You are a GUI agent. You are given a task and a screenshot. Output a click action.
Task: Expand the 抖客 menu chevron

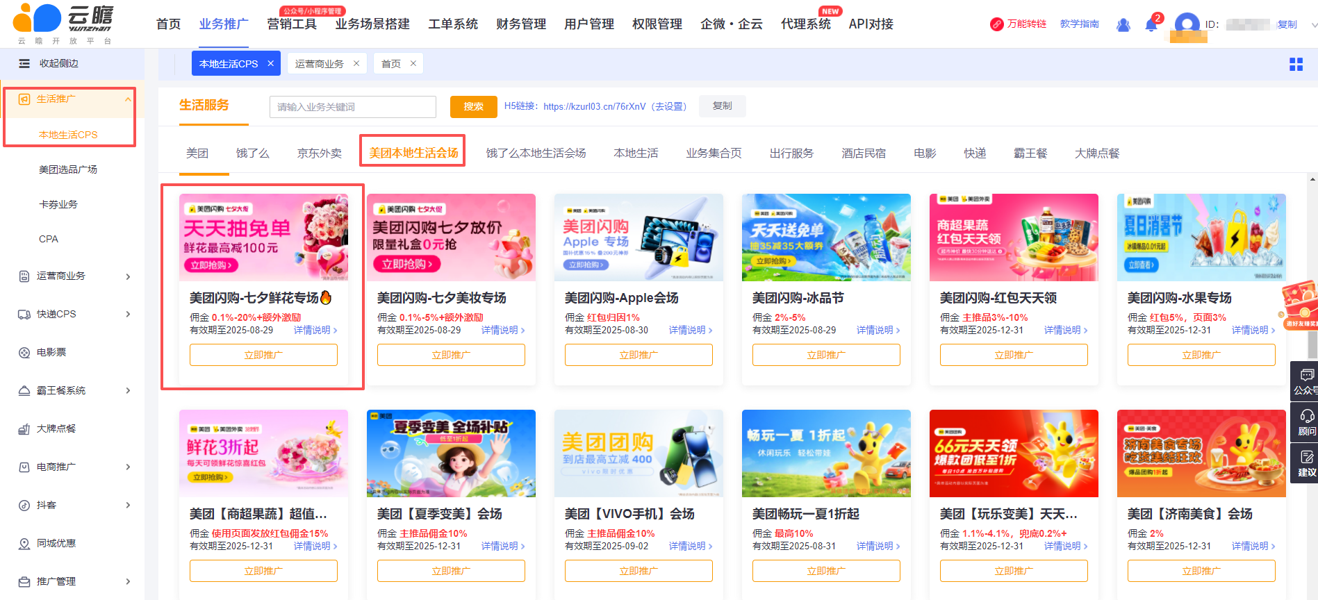[x=128, y=506]
